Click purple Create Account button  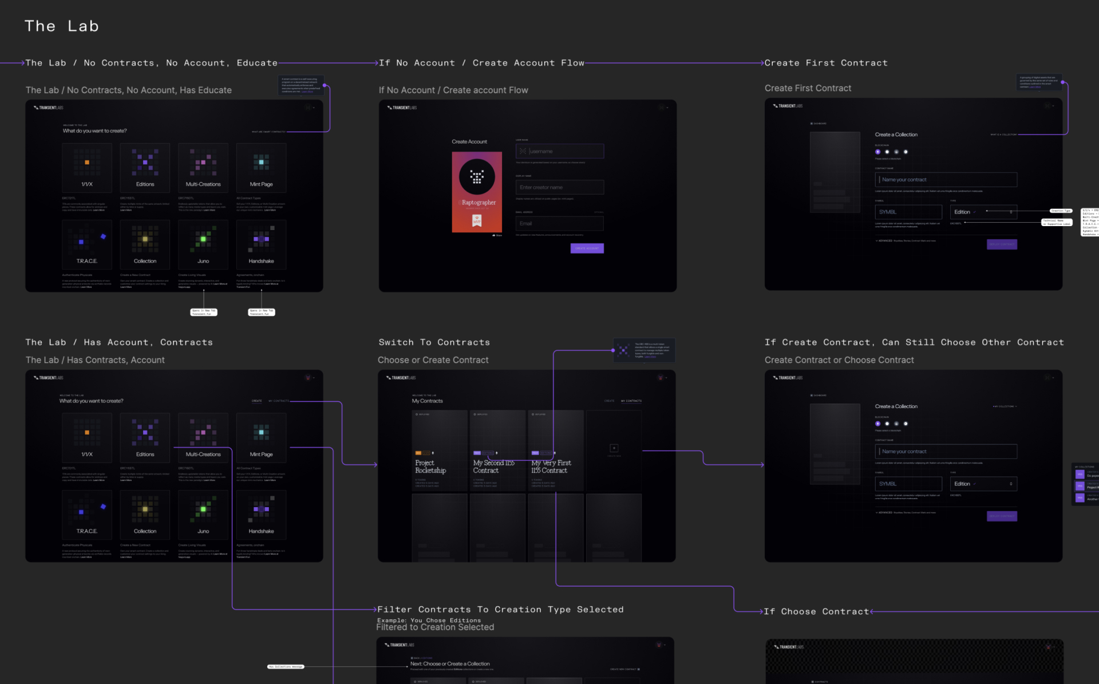pos(587,248)
